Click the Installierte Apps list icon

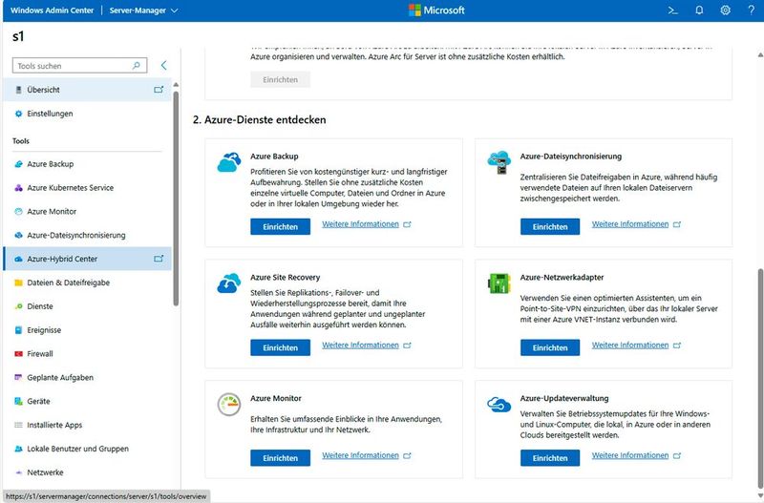(18, 425)
